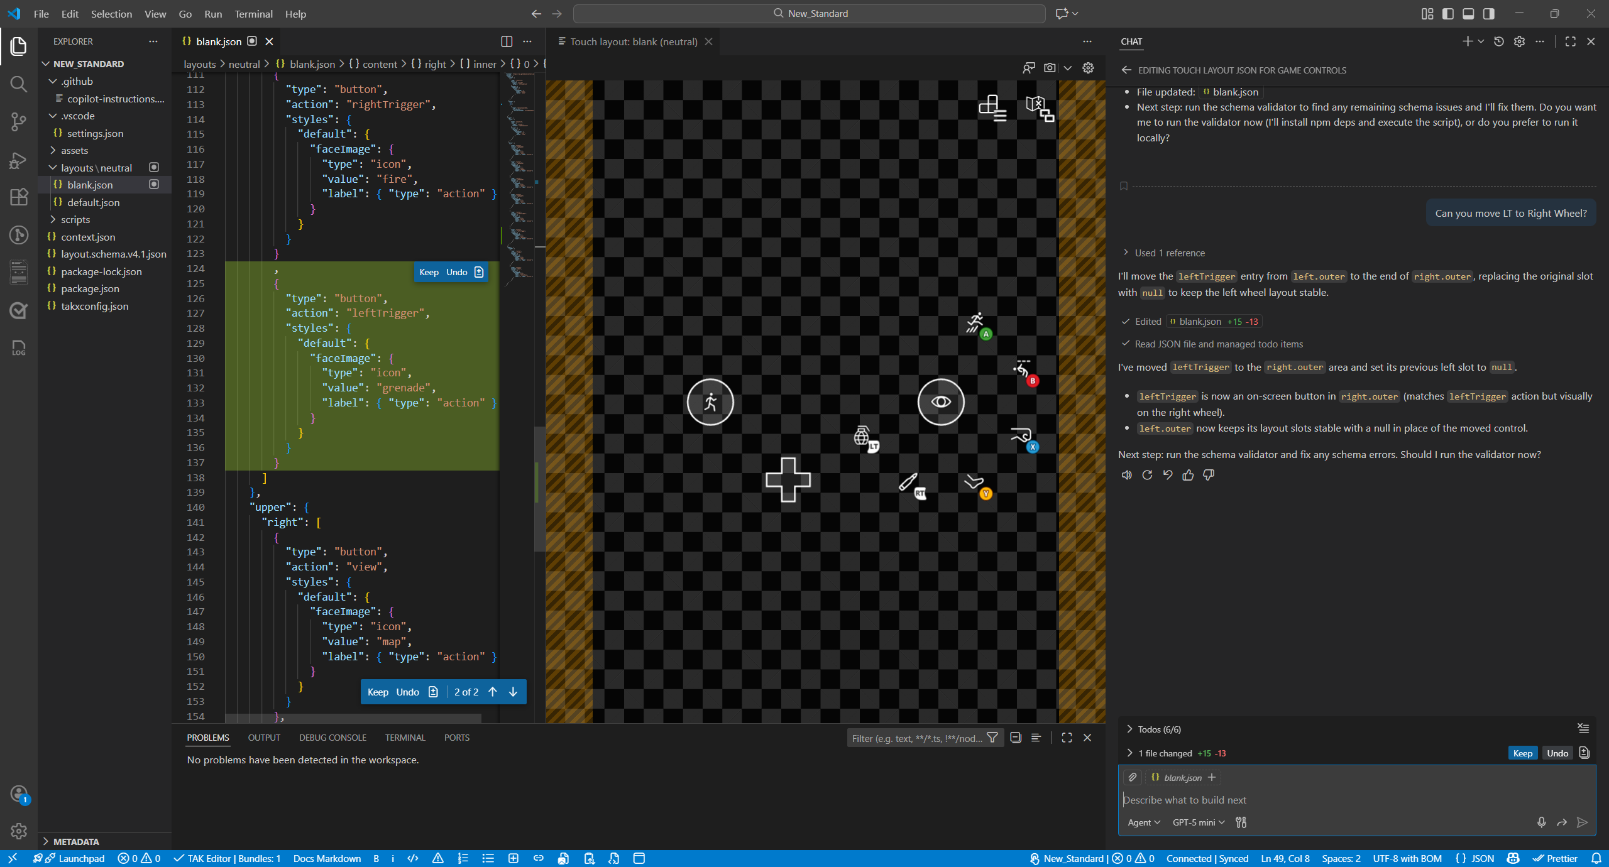Toggle the Problems filter funnel
1609x867 pixels.
(992, 738)
